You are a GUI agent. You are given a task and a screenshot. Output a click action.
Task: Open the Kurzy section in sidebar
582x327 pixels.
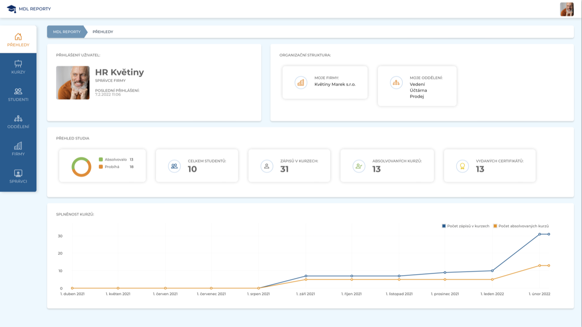18,66
